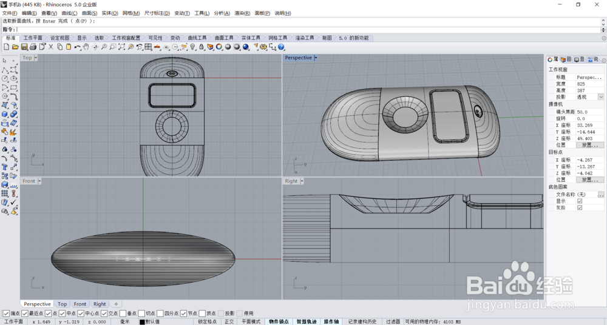Viewport: 607px width, 325px height.
Task: Click the black 默认值 layer color swatch
Action: tap(142, 321)
